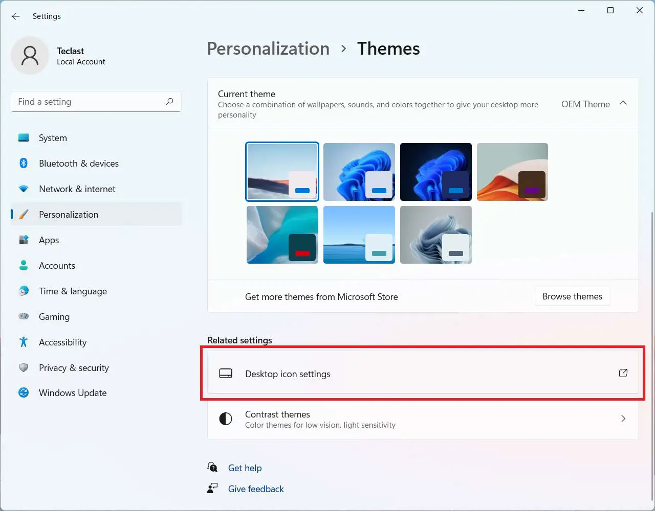Screen dimensions: 655x511
Task: Open the Get help link
Action: (245, 468)
